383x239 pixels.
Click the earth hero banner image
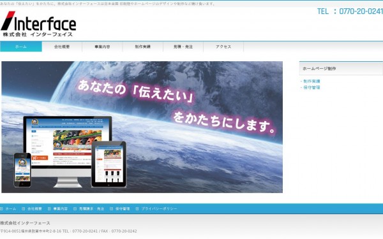pyautogui.click(x=142, y=127)
